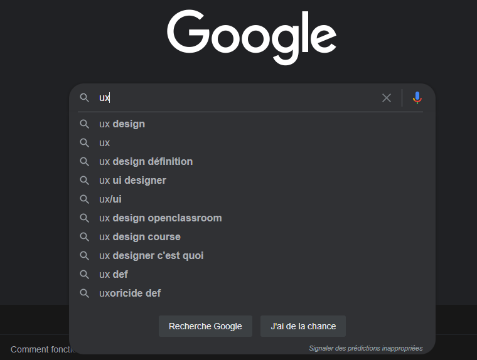Click the search icon beside 'ux designer c'est quoi'
Image resolution: width=477 pixels, height=360 pixels.
84,256
